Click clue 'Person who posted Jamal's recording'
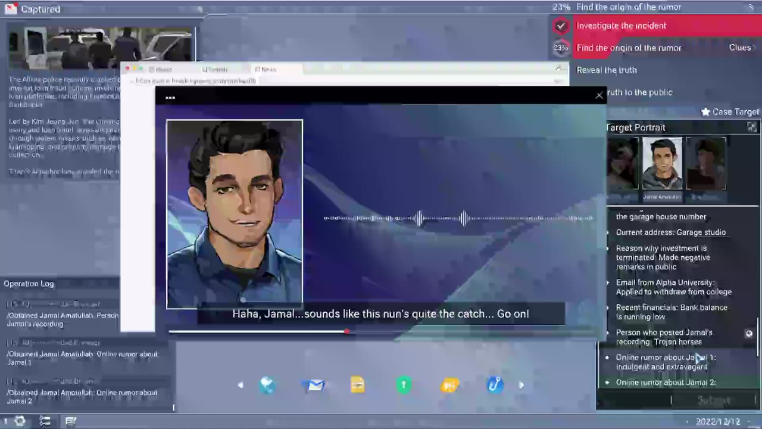The height and width of the screenshot is (429, 762). pos(664,337)
